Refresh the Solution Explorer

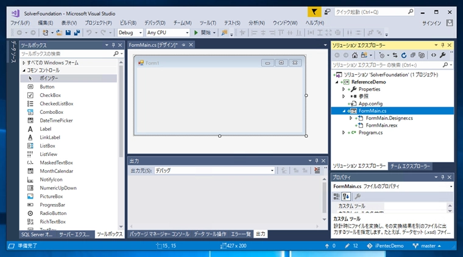point(404,55)
